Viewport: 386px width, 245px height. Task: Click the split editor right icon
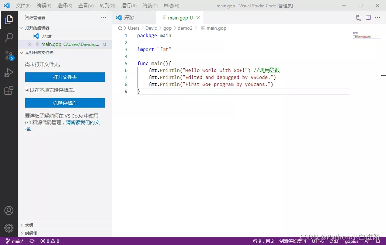(368, 18)
